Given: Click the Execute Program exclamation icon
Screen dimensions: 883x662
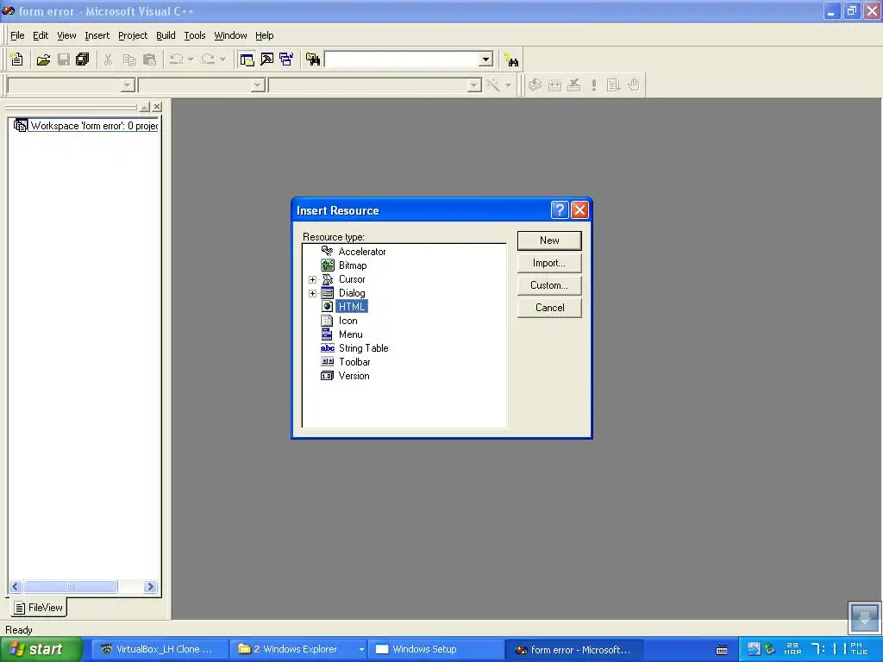Looking at the screenshot, I should point(593,85).
